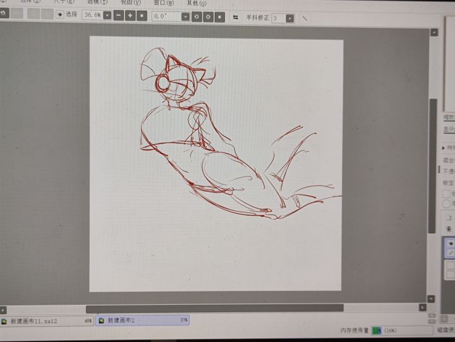Screen dimensions: 455x342
Task: Tick the square checkbox below 锁定
Action: pos(446,193)
